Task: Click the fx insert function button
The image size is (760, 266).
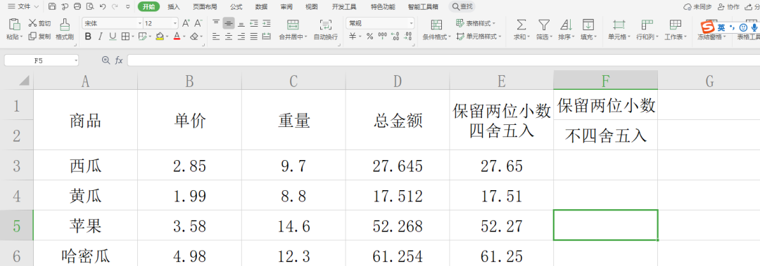Action: [119, 60]
